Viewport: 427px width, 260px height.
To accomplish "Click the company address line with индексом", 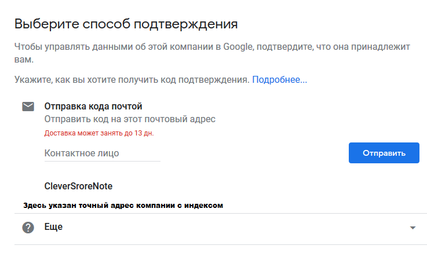I will (123, 205).
